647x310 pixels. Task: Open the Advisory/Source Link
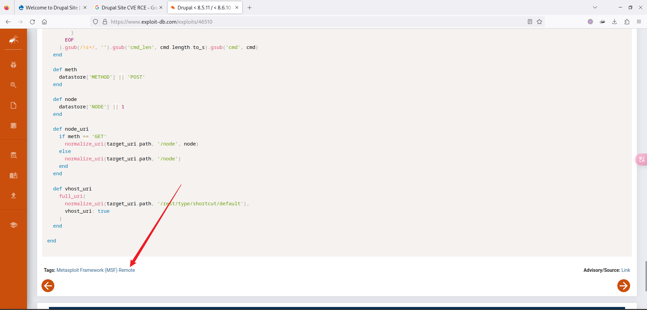[x=626, y=270]
